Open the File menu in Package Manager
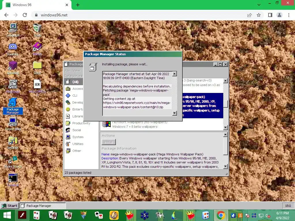Viewport: 295px width, 221px height. coord(67,71)
